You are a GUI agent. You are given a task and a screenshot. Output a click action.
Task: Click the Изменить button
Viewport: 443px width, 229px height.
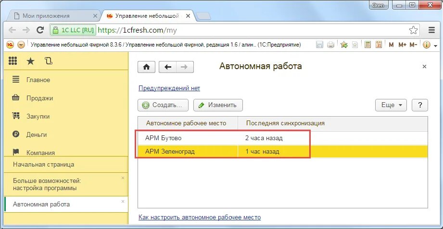tap(218, 105)
